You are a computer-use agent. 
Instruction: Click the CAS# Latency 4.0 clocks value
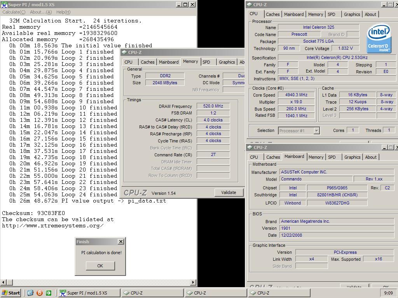pos(213,120)
